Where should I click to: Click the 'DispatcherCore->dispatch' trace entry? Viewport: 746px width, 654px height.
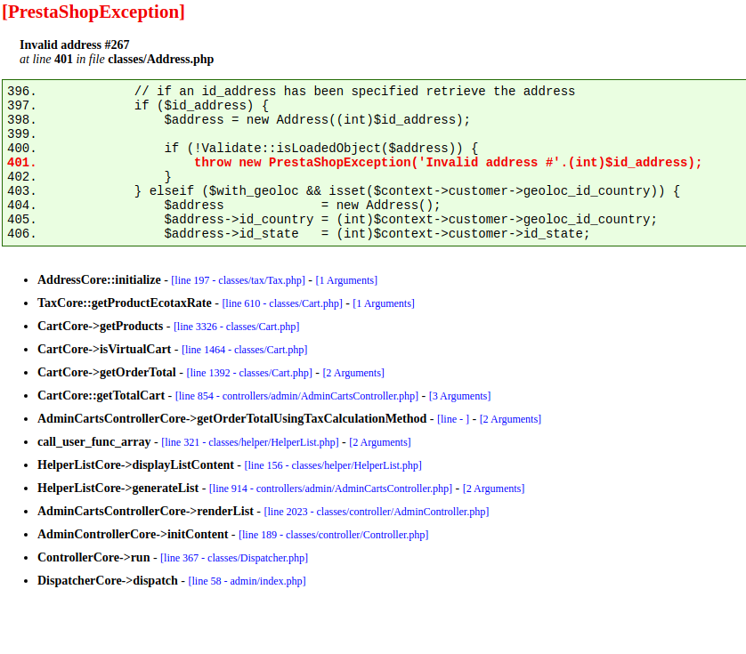pos(108,581)
